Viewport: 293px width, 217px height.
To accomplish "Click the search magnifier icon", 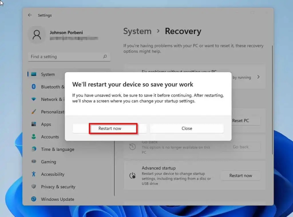I will tap(105, 57).
